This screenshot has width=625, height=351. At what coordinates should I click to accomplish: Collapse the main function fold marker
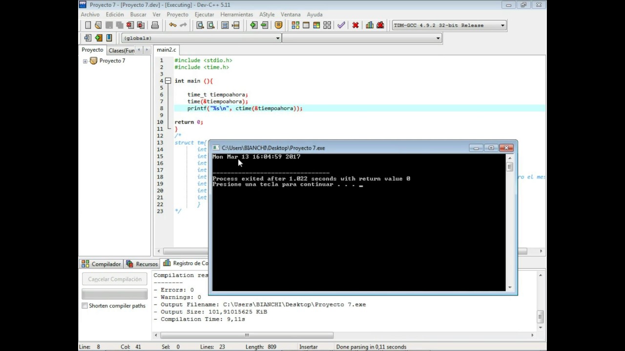(x=167, y=81)
